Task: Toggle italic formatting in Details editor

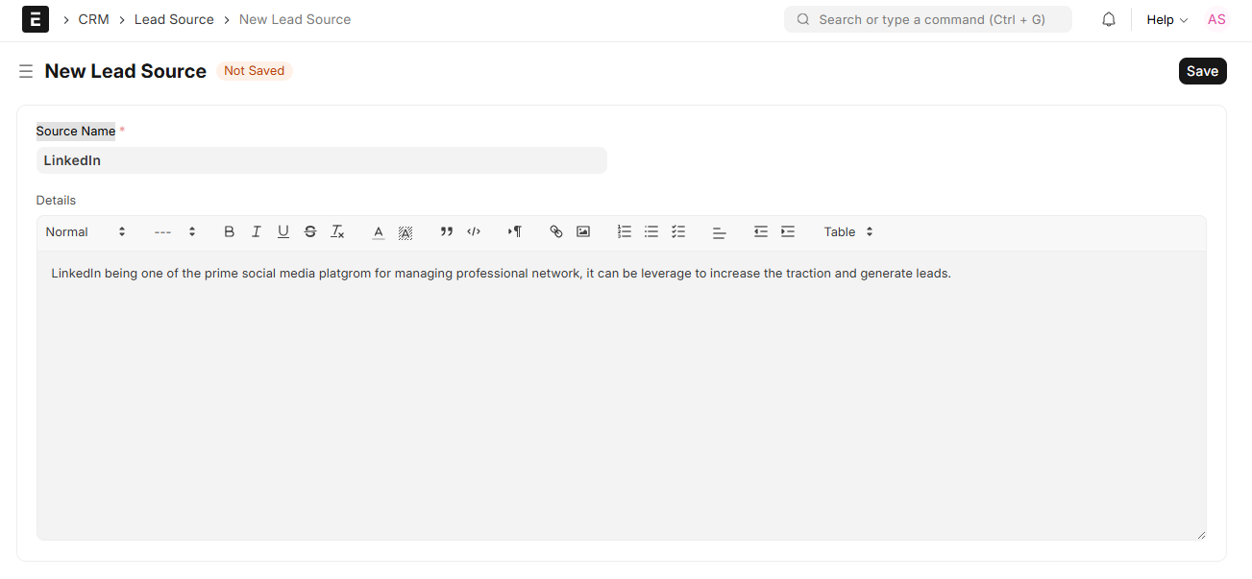Action: [256, 231]
